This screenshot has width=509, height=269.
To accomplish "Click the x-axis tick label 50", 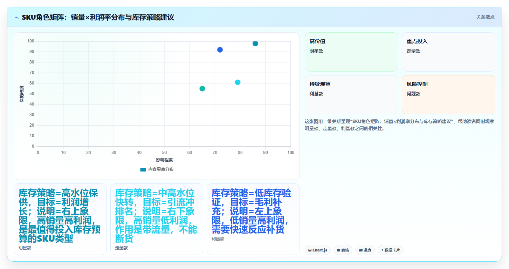I will pyautogui.click(x=164, y=153).
